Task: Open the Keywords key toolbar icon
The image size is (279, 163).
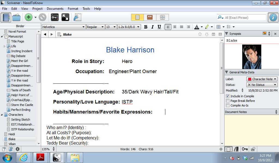Action: [x=54, y=17]
